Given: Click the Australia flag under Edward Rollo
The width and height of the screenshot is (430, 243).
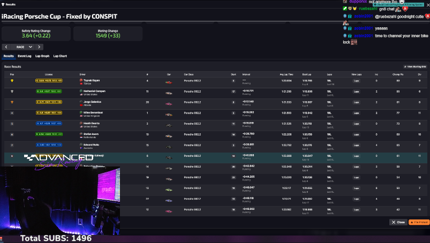Looking at the screenshot, I should coord(81,148).
